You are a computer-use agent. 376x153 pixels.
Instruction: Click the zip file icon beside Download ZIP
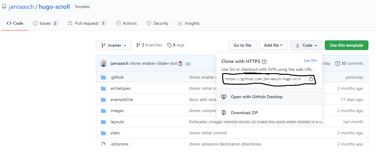[224, 113]
